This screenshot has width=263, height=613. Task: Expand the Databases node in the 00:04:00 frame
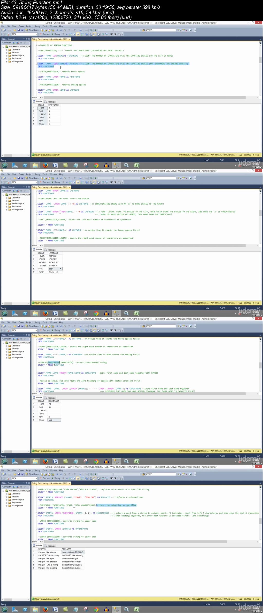[6, 50]
